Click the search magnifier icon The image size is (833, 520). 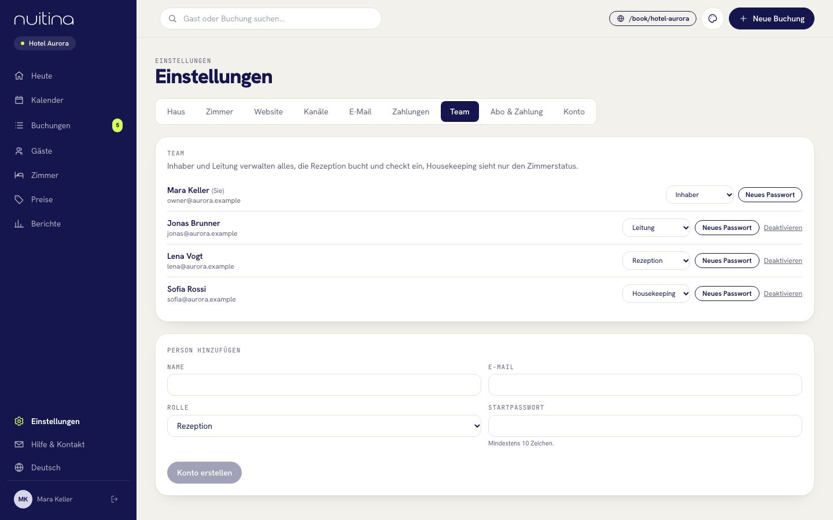[x=172, y=18]
